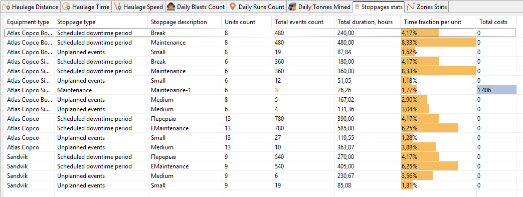The width and height of the screenshot is (523, 197).
Task: Click the 3,88% time fraction bar
Action: tap(419, 147)
